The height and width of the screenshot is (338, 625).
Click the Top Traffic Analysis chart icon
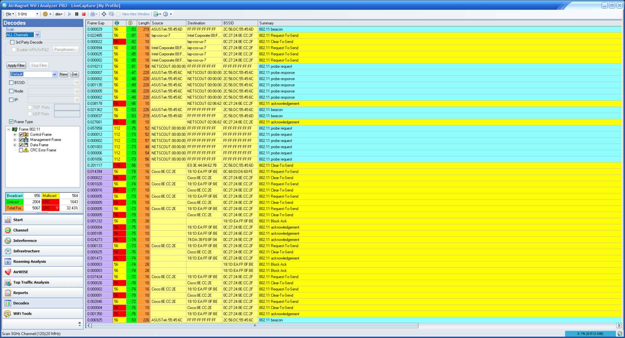tap(8, 282)
